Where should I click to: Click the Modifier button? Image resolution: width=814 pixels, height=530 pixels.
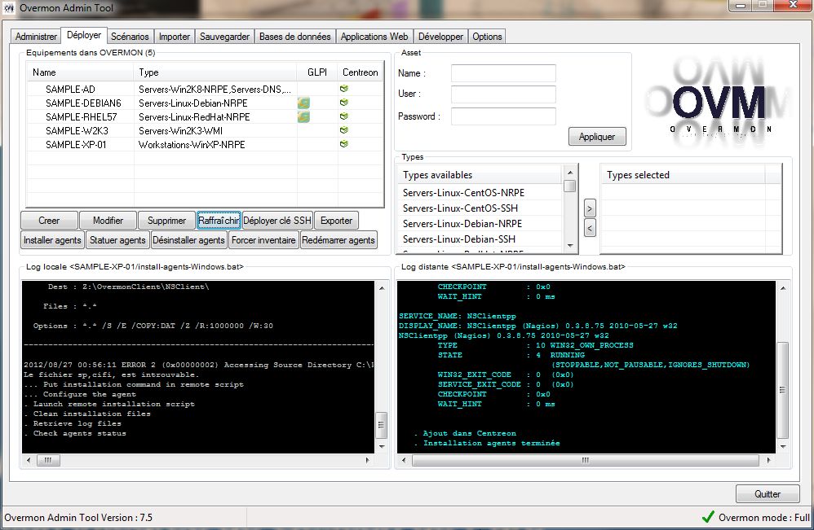pyautogui.click(x=108, y=220)
